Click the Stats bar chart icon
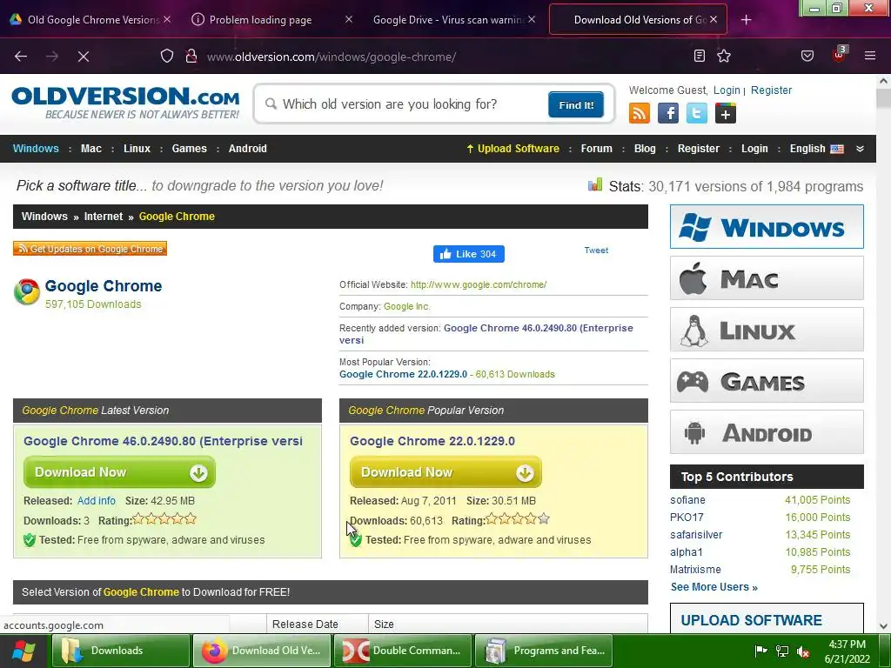891x668 pixels. pyautogui.click(x=595, y=184)
